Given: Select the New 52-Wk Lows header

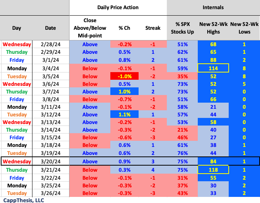Looking at the screenshot, I should pos(244,28).
